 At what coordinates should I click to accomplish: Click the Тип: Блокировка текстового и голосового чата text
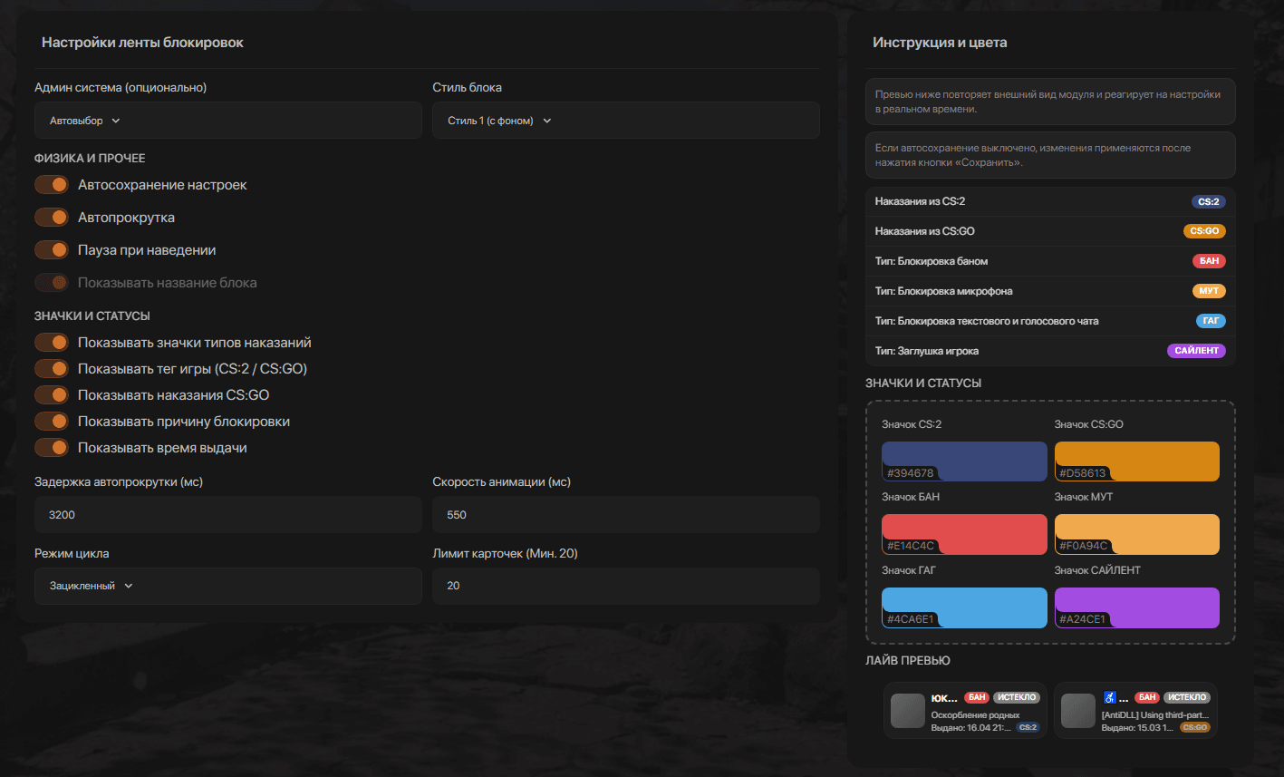[987, 321]
